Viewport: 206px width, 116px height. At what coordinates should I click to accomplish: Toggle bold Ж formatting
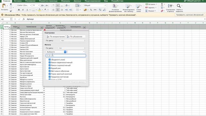(x=19, y=10)
